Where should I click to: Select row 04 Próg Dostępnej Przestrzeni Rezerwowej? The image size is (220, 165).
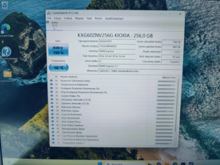pyautogui.click(x=113, y=92)
